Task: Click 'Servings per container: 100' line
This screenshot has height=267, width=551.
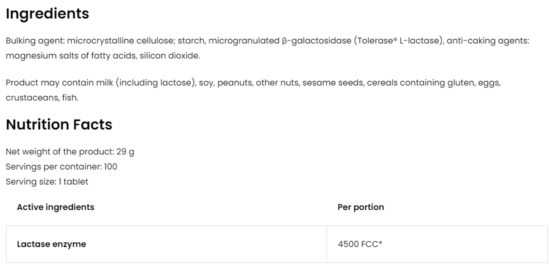Action: coord(61,166)
